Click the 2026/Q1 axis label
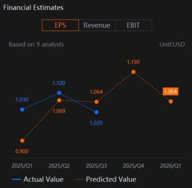 click(x=171, y=166)
